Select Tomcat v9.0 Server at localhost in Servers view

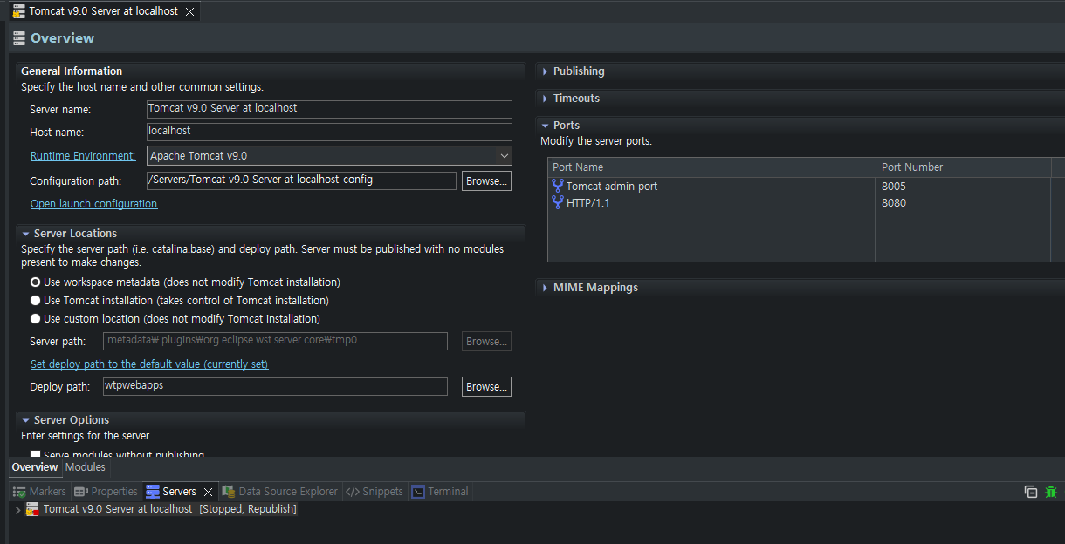click(x=118, y=509)
